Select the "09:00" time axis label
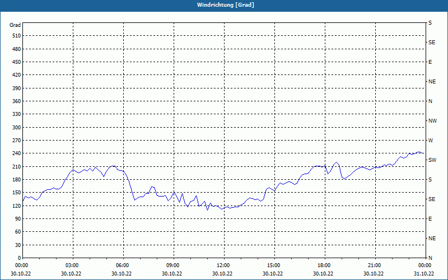The height and width of the screenshot is (280, 448). coord(174,265)
